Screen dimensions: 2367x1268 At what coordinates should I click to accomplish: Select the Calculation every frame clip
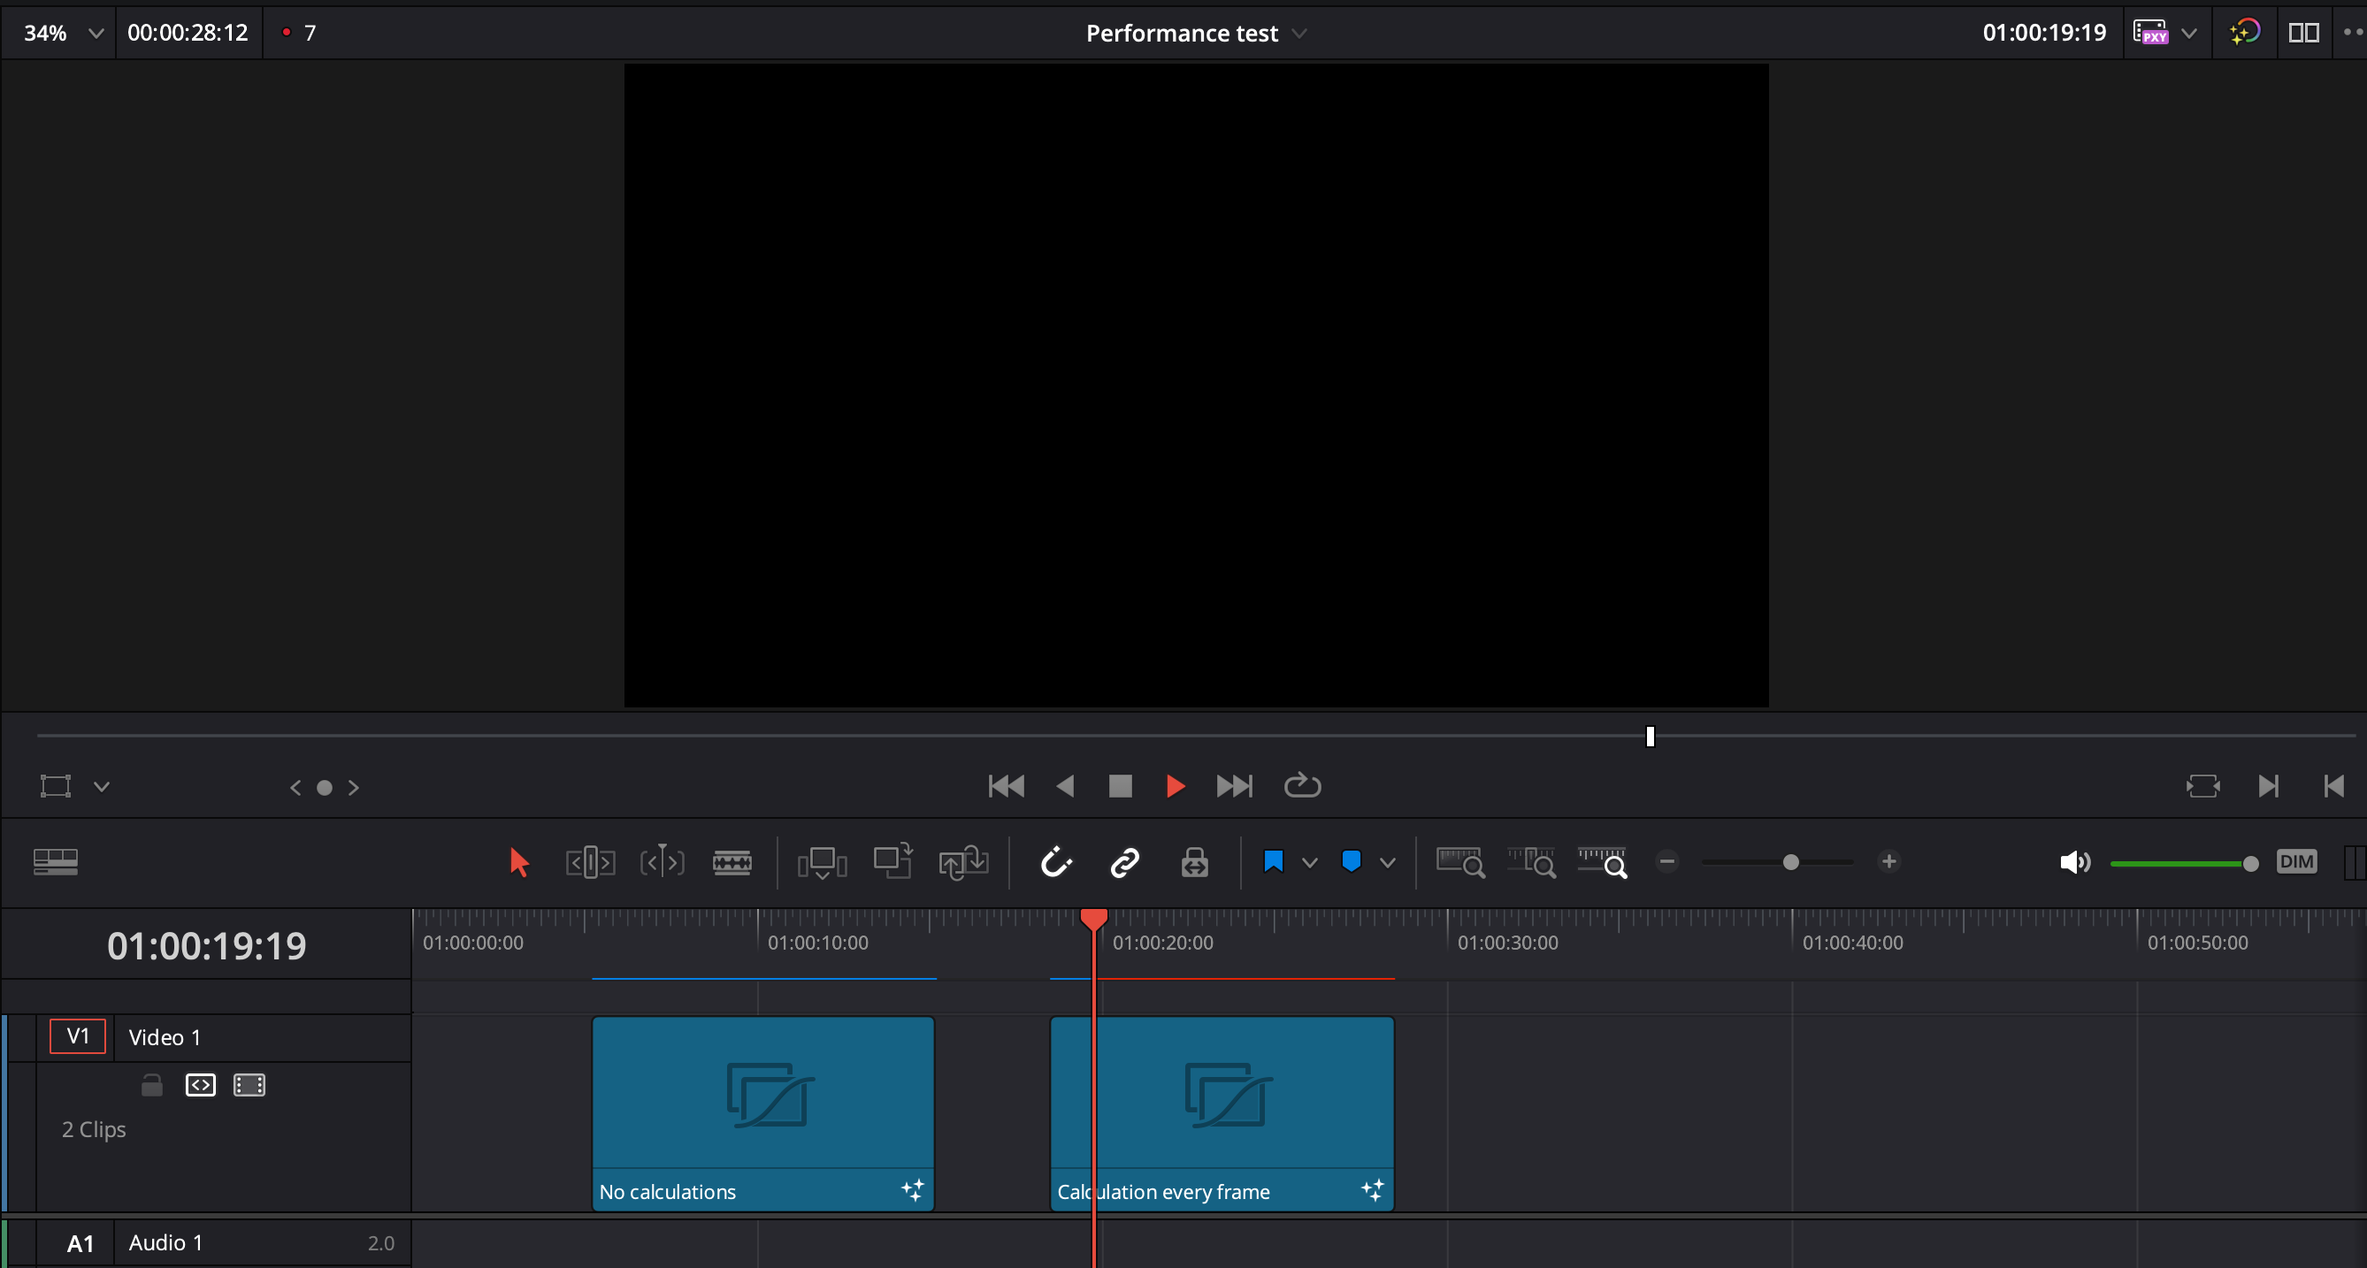point(1222,1112)
